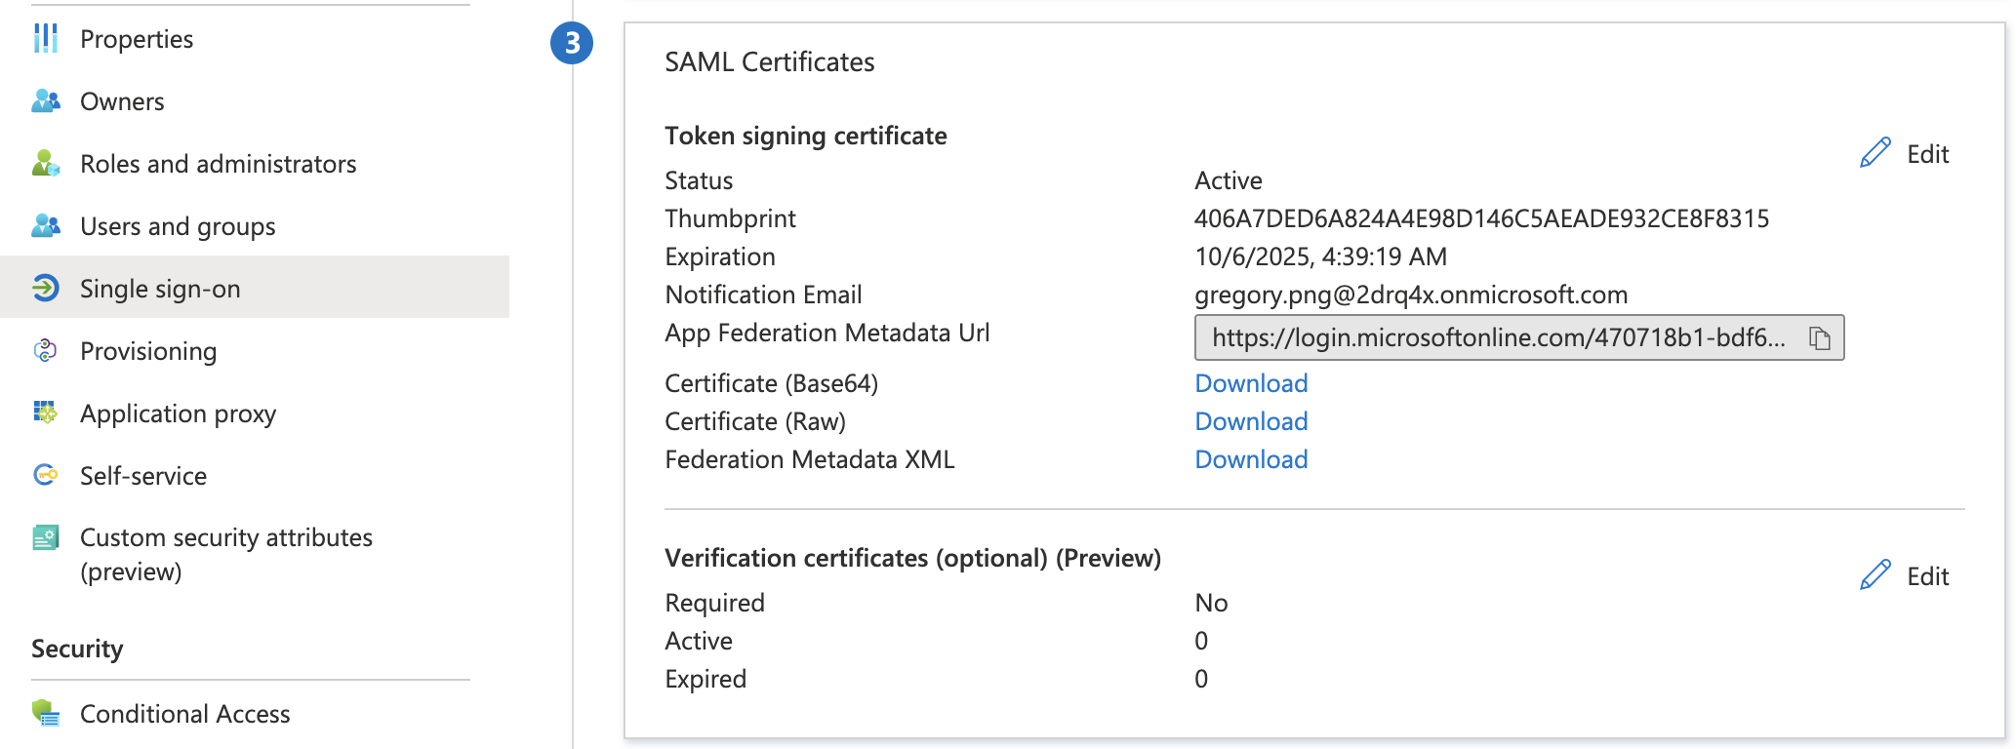Open the Single sign-on menu item

(160, 289)
